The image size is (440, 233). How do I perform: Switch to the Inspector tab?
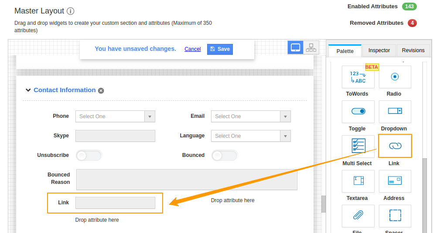click(x=379, y=50)
